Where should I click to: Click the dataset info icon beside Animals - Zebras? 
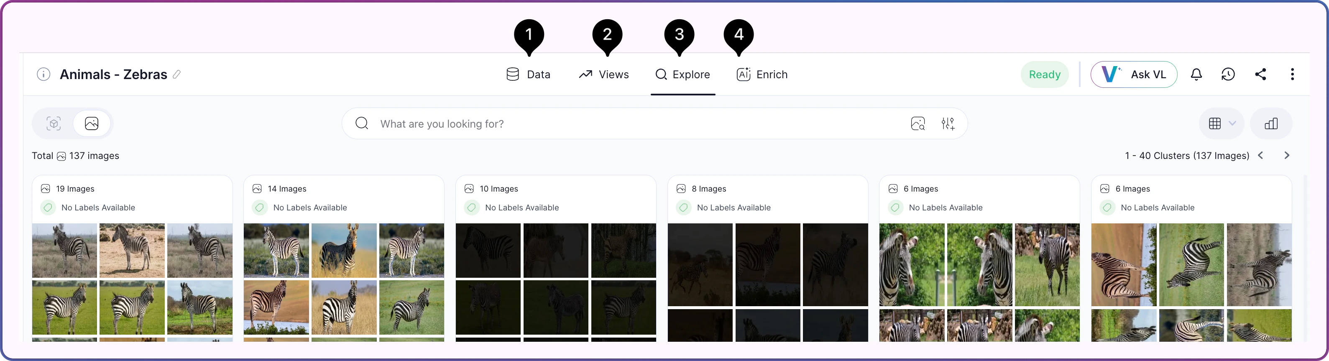tap(44, 74)
